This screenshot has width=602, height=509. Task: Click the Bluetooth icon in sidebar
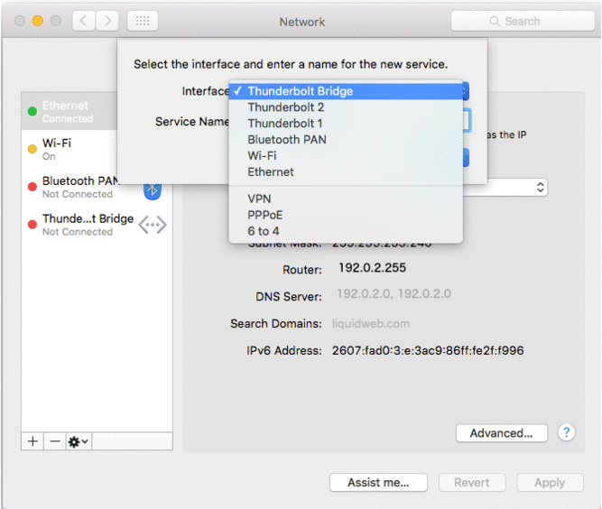click(x=153, y=190)
